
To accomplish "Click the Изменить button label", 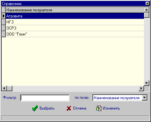I will click(111, 108).
